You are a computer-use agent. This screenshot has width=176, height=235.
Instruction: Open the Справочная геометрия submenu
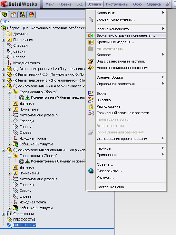[x=126, y=84]
